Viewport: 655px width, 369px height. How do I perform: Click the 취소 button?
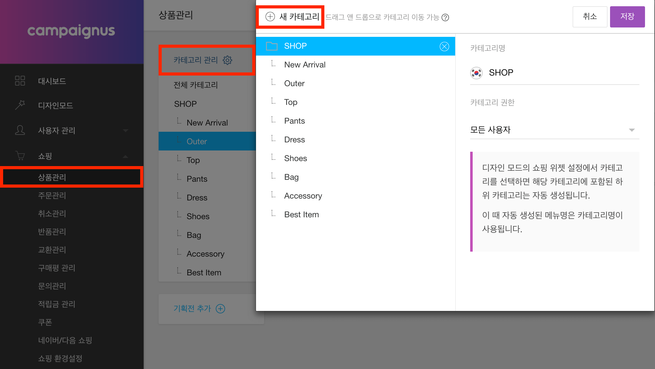coord(590,17)
